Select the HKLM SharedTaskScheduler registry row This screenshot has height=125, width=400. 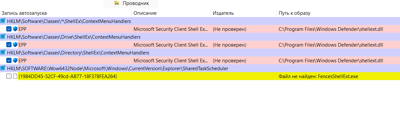tap(200, 68)
